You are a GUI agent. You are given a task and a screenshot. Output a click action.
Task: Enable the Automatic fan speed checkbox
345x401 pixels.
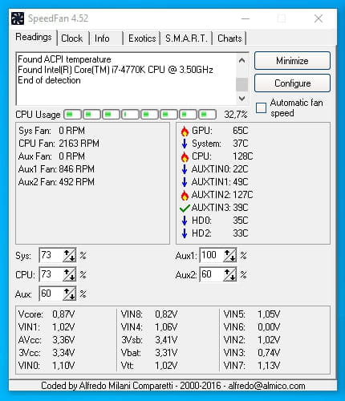261,108
